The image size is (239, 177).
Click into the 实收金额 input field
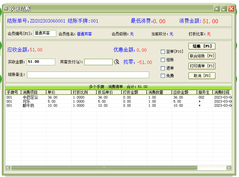point(41,62)
